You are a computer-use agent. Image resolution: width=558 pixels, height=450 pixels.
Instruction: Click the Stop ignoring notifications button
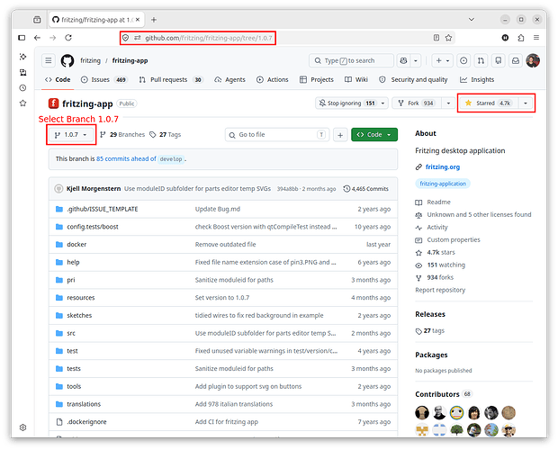pyautogui.click(x=346, y=103)
